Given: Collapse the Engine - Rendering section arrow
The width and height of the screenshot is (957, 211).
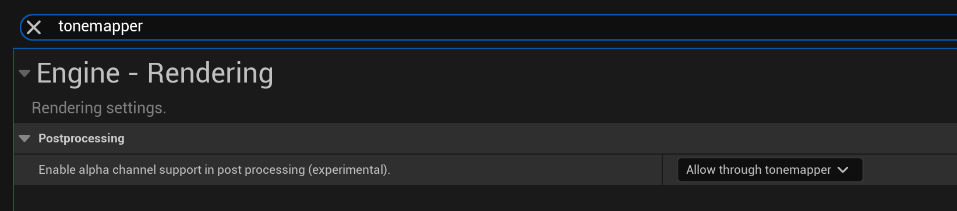Looking at the screenshot, I should [x=24, y=73].
